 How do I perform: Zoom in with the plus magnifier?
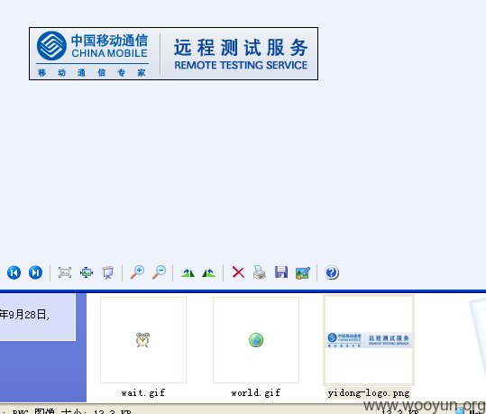tap(137, 272)
